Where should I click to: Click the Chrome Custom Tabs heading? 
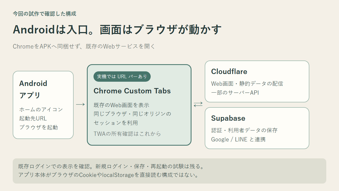point(132,91)
